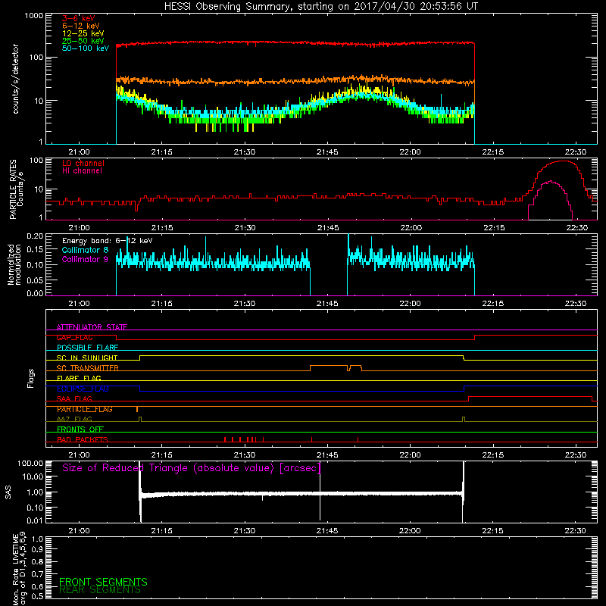Viewport: 606px width, 606px height.
Task: Select the '12-25 keV' legend label
Action: pyautogui.click(x=83, y=33)
